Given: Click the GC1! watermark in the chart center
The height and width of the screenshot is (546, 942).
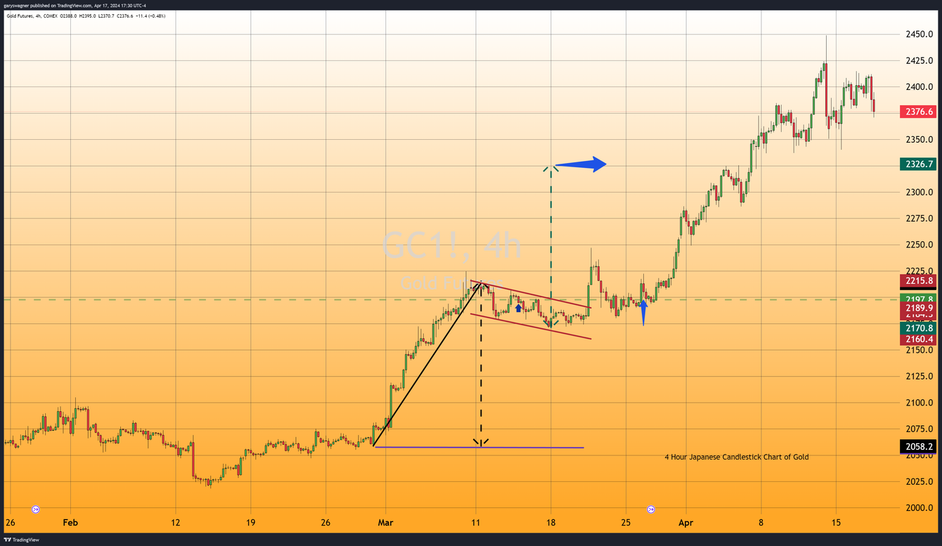Looking at the screenshot, I should pos(451,247).
